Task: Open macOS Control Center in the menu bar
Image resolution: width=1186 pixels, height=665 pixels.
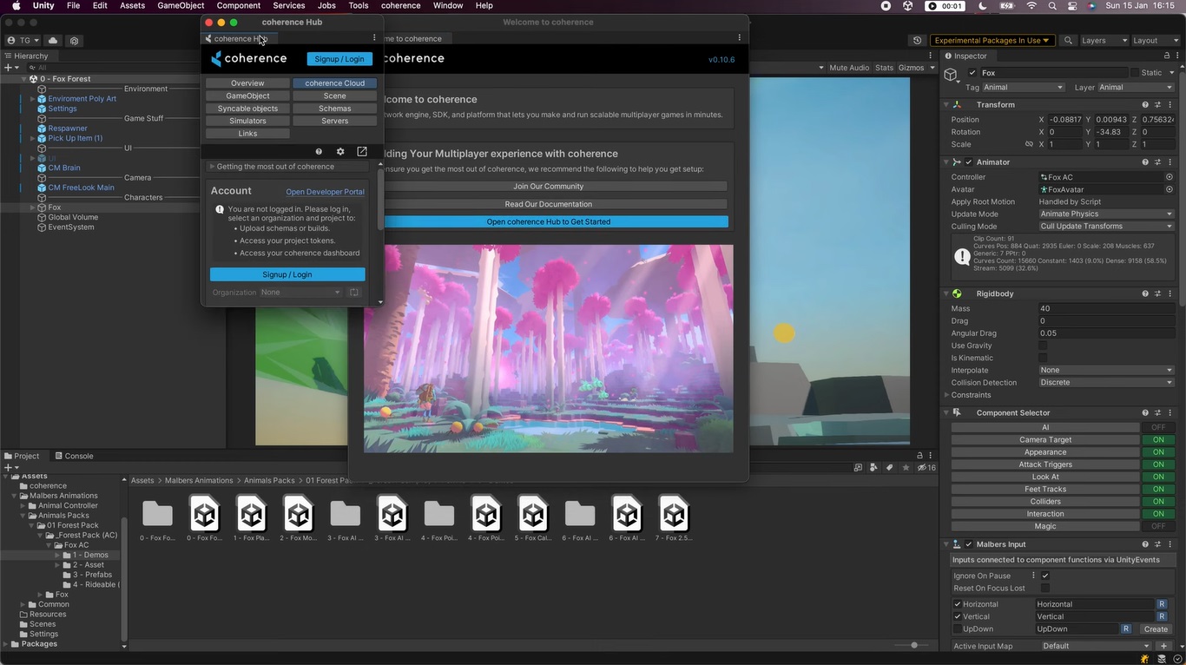Action: coord(1071,5)
